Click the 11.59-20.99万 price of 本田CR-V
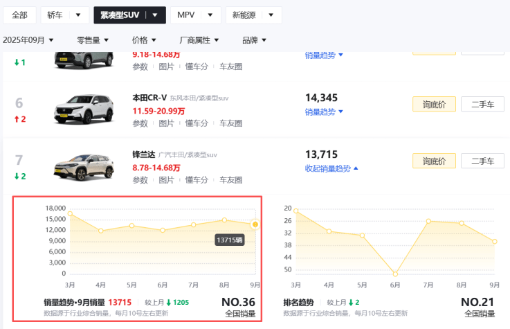This screenshot has height=329, width=510. point(158,111)
